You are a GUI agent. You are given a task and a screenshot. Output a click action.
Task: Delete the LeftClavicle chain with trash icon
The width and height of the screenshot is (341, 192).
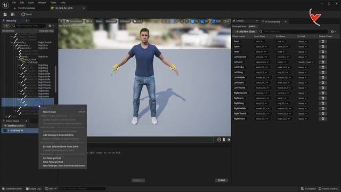323,57
